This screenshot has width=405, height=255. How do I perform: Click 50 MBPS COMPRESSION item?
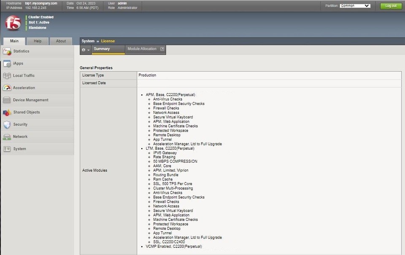pyautogui.click(x=175, y=161)
